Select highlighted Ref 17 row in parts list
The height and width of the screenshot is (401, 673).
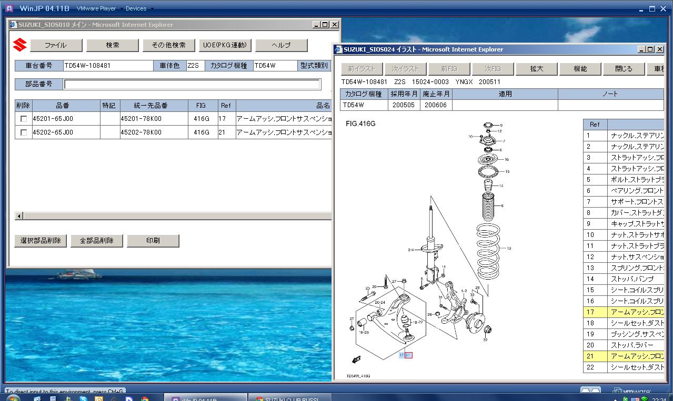pyautogui.click(x=624, y=312)
